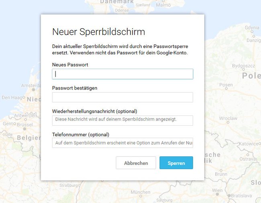Select the Telefonnummer input field
This screenshot has height=203, width=261.
tap(122, 143)
